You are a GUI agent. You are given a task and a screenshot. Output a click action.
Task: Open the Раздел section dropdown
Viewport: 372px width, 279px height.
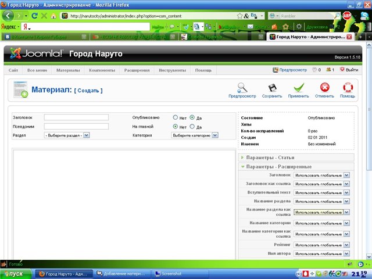(x=67, y=135)
